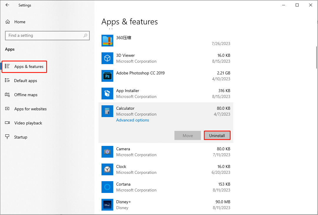Click the search magnifier icon
The width and height of the screenshot is (318, 215).
click(x=85, y=36)
